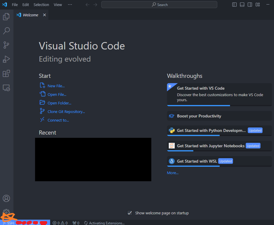Open Get Started with Jupyter Notebooks walkthrough
The height and width of the screenshot is (225, 274).
[x=219, y=146]
